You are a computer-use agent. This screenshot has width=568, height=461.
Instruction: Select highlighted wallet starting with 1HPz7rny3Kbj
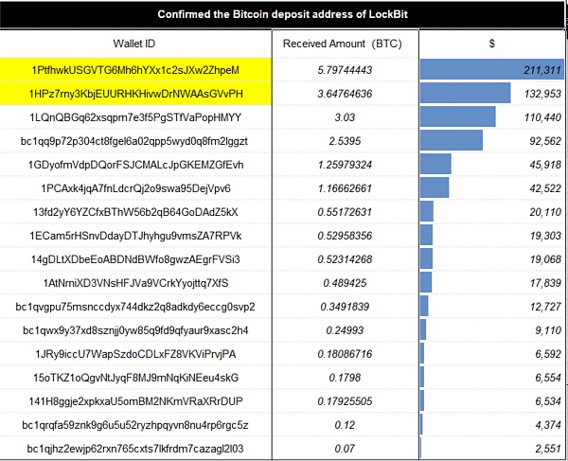(x=135, y=94)
